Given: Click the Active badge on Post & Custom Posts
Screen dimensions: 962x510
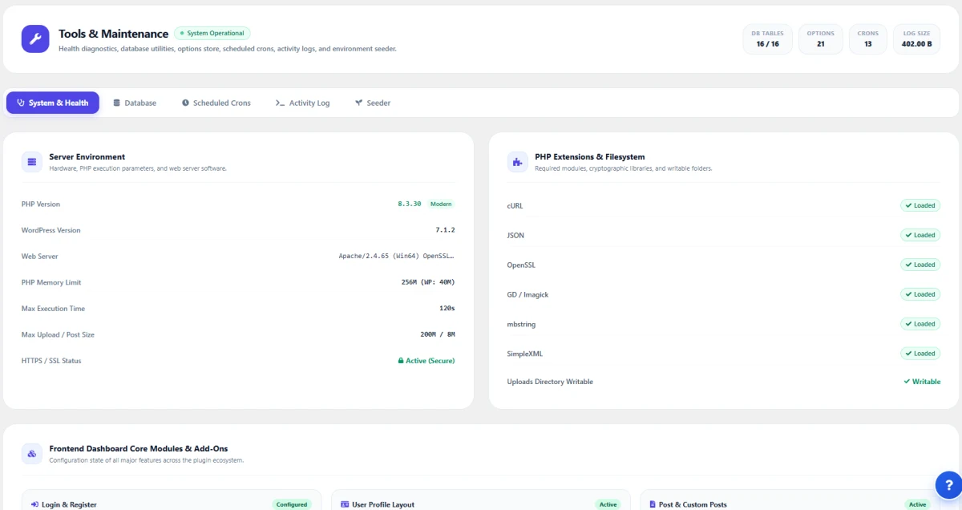Looking at the screenshot, I should pyautogui.click(x=917, y=504).
